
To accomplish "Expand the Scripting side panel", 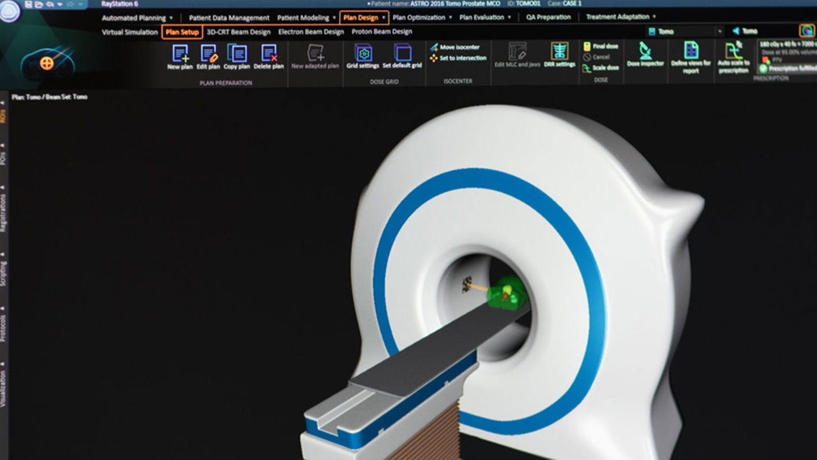I will point(3,269).
